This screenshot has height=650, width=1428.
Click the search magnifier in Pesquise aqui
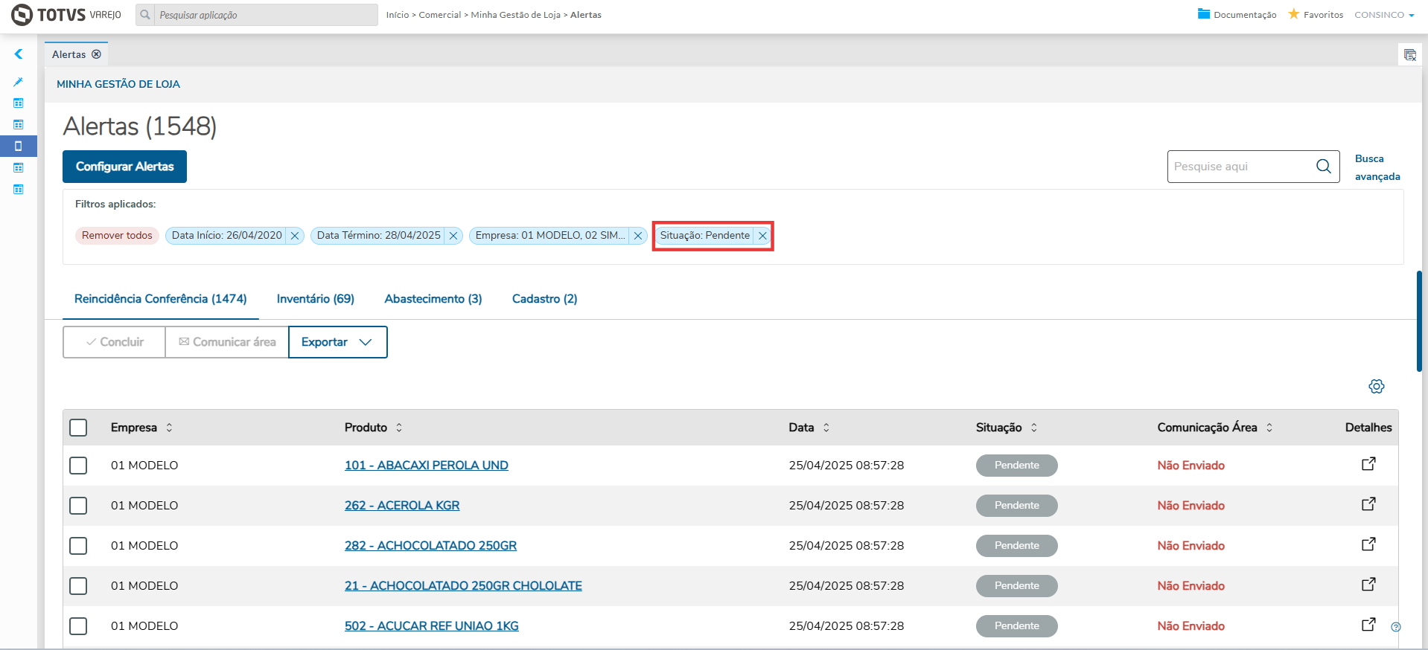1323,167
